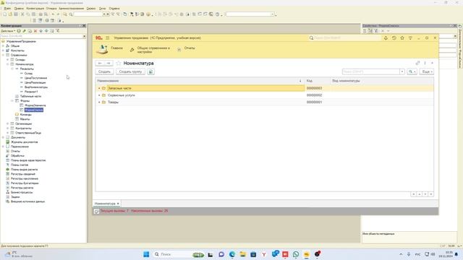Image resolution: width=463 pixels, height=260 pixels.
Task: Open favorites star in 1C Enterprise title bar
Action: (402, 38)
